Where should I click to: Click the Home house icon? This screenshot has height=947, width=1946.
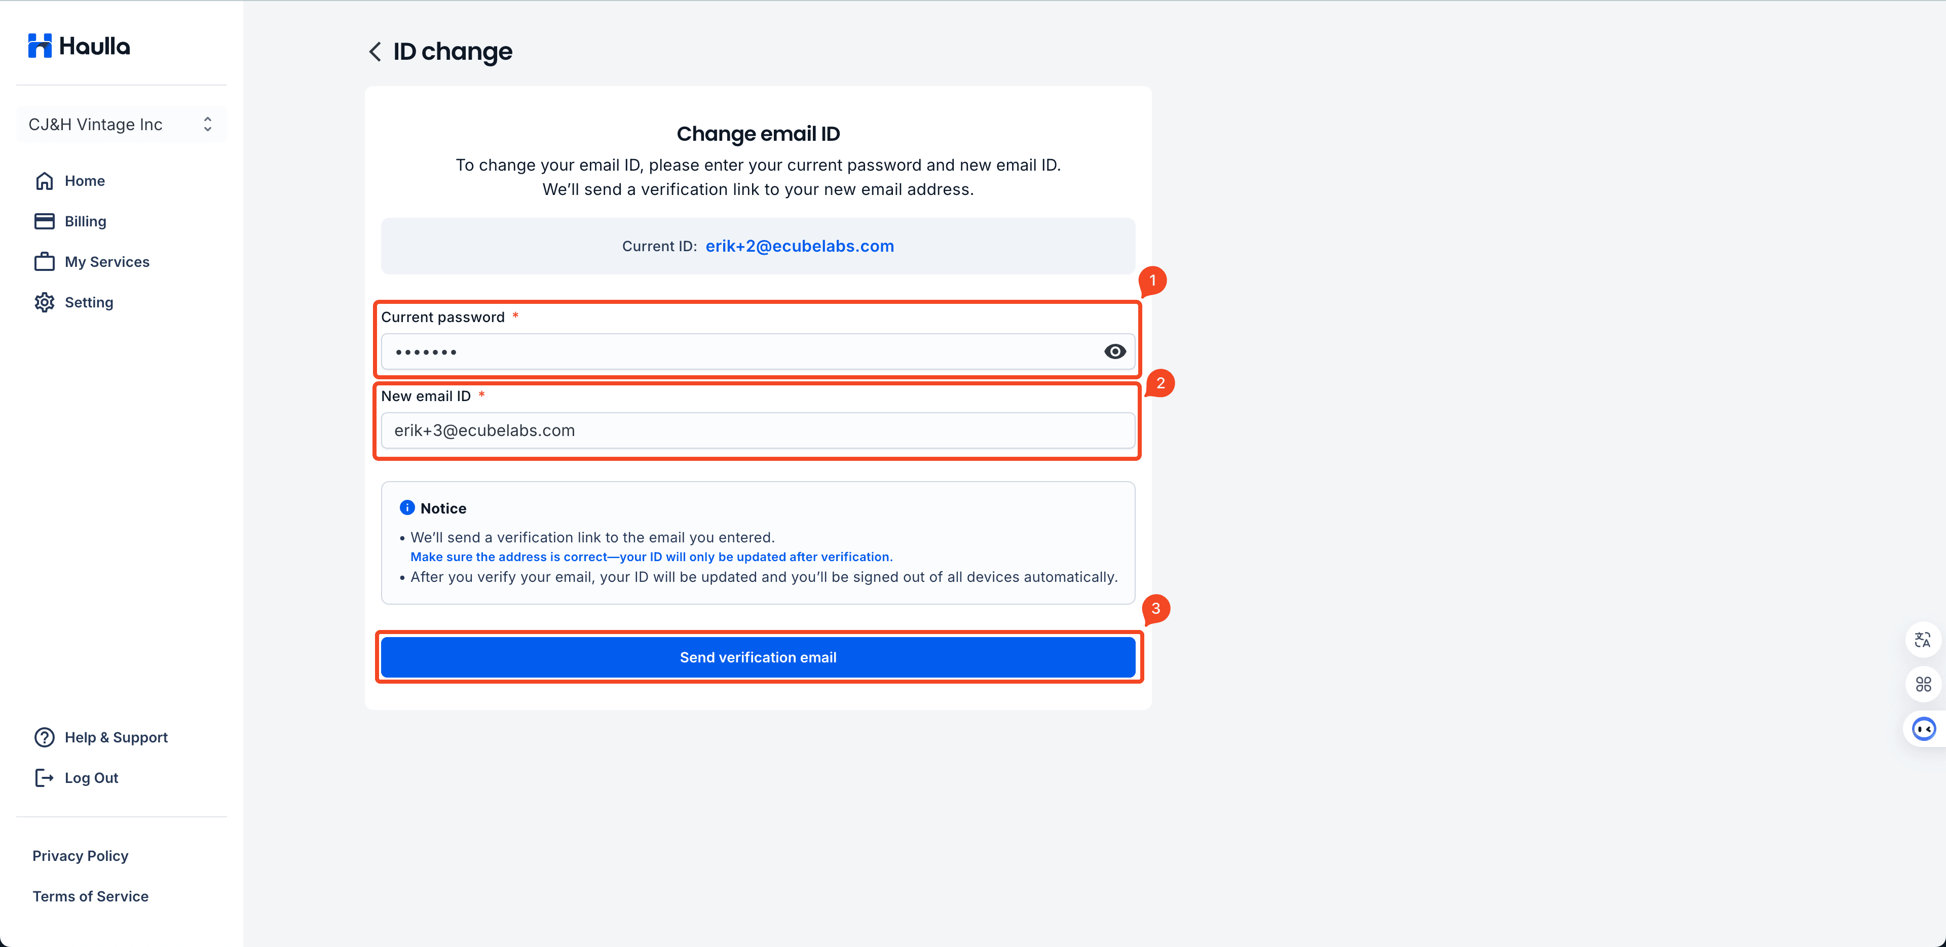(x=45, y=181)
